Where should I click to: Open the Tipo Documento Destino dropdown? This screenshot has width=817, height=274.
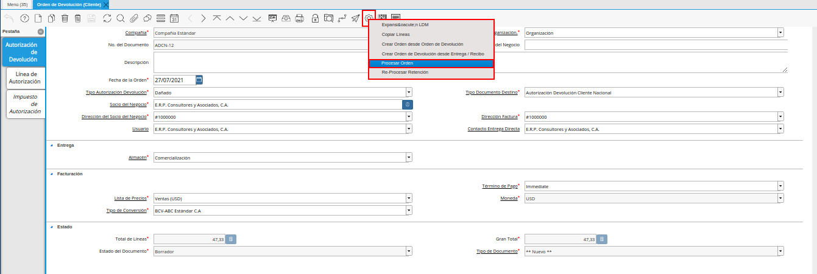pos(780,93)
